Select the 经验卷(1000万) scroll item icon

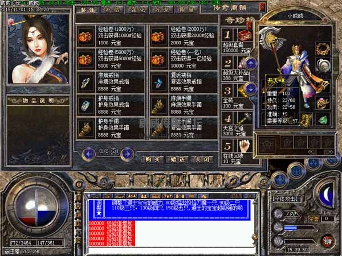click(x=85, y=36)
